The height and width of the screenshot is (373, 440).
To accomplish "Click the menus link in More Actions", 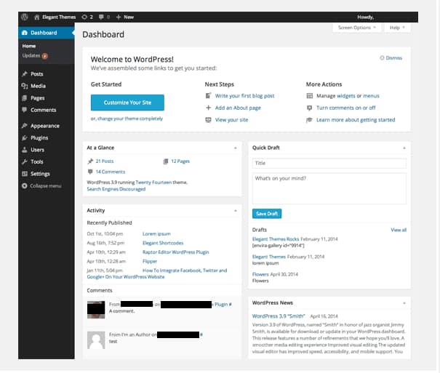I will click(371, 96).
